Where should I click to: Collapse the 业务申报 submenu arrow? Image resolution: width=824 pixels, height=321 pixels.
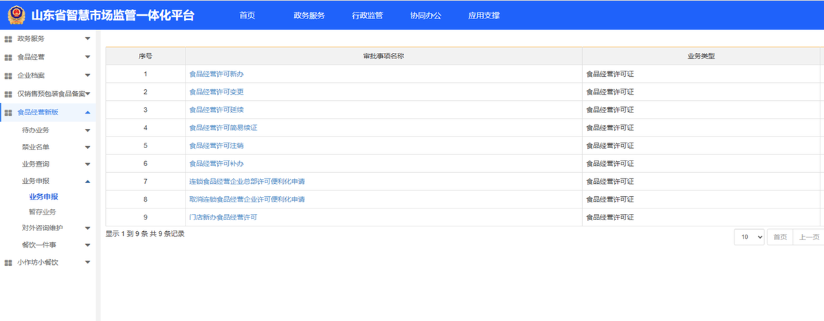87,181
